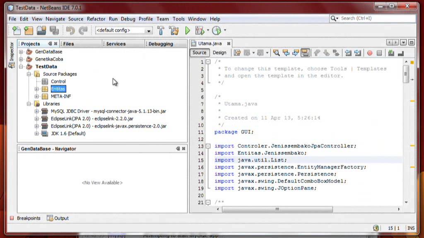
Task: Undo the last action
Action: point(70,31)
